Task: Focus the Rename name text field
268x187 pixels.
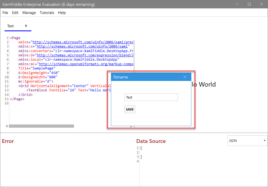Action: click(151, 97)
